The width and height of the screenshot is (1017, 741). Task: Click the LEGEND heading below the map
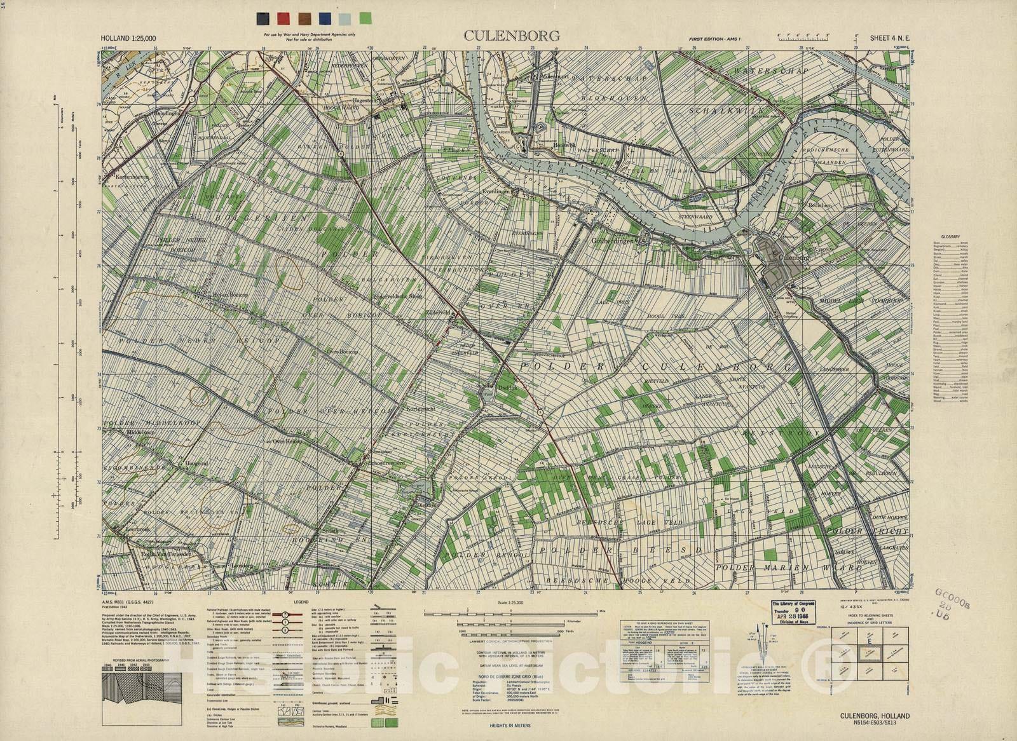[301, 601]
